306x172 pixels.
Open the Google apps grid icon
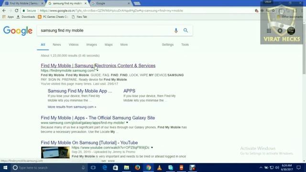point(269,31)
